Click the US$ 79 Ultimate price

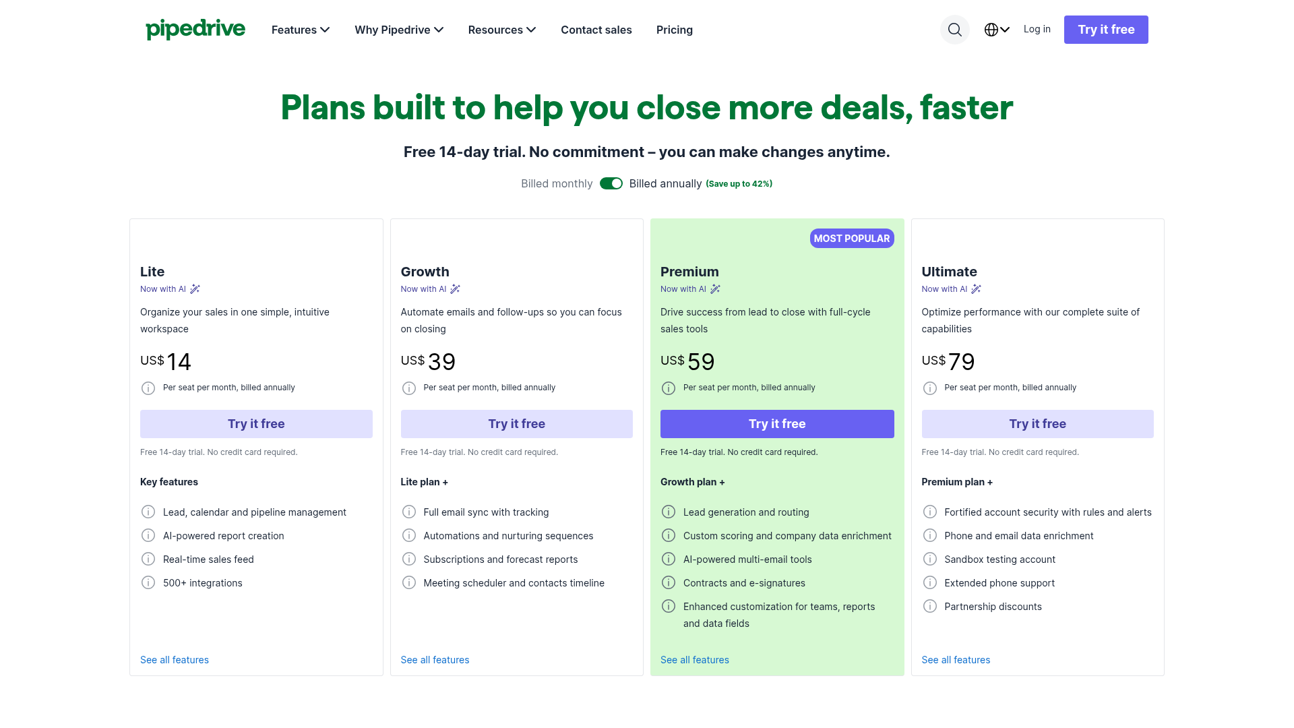coord(948,362)
